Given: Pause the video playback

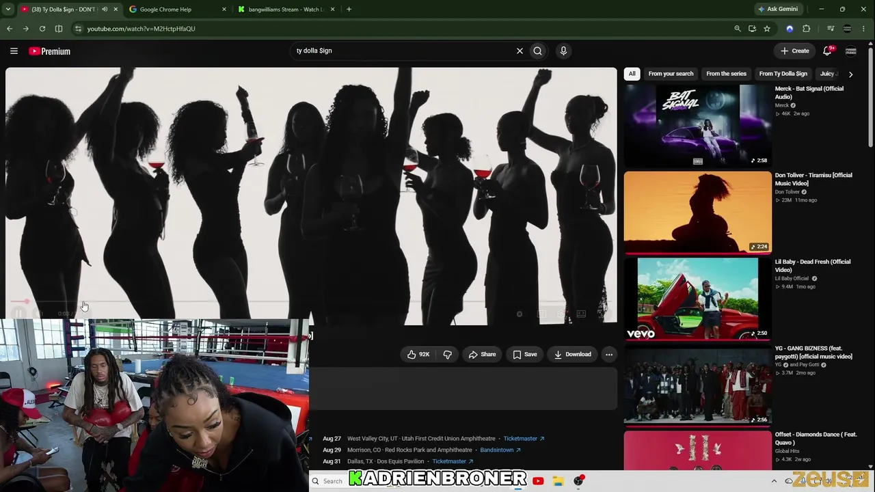Looking at the screenshot, I should coord(19,314).
